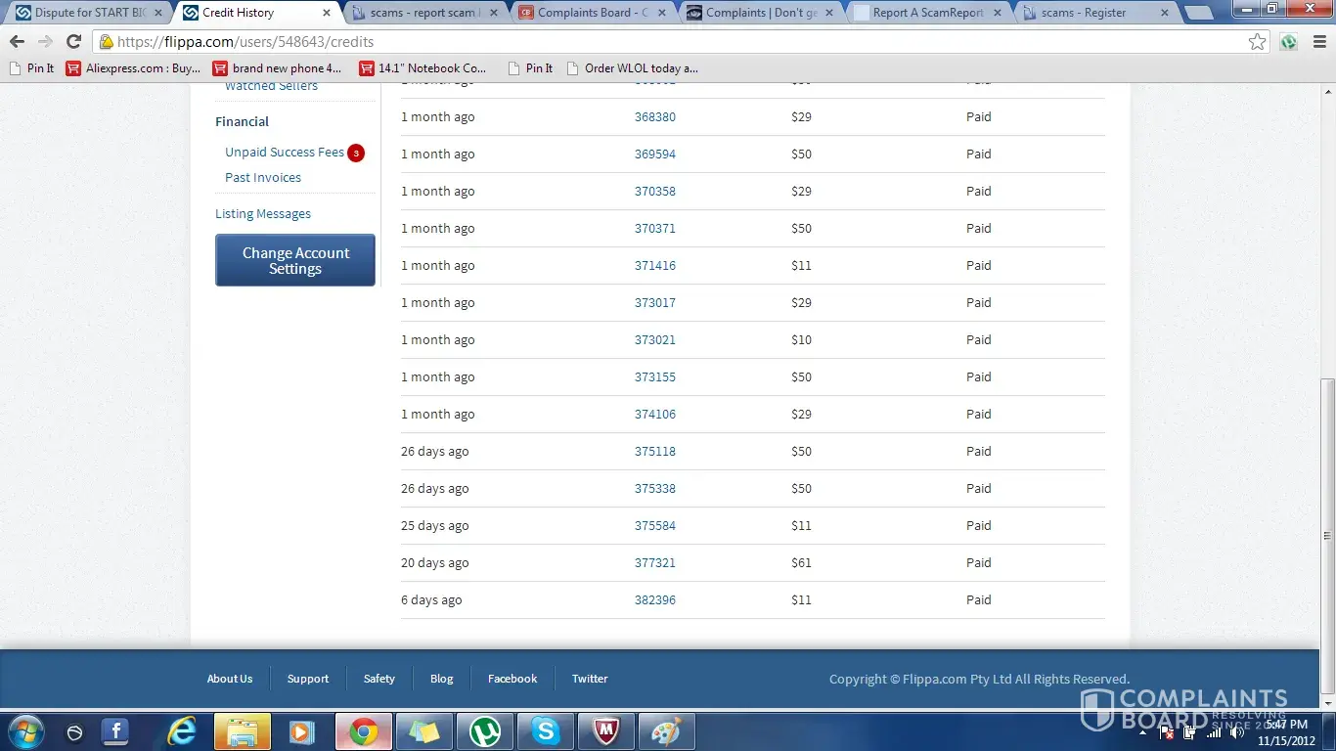Open listing link 373017
Viewport: 1336px width, 751px height.
655,303
